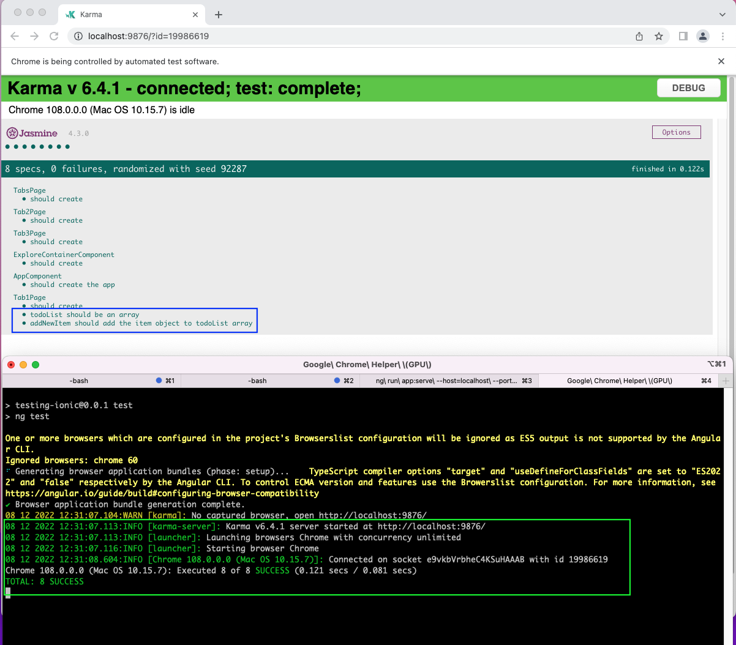
Task: Open "should create the app" spec
Action: [x=72, y=285]
